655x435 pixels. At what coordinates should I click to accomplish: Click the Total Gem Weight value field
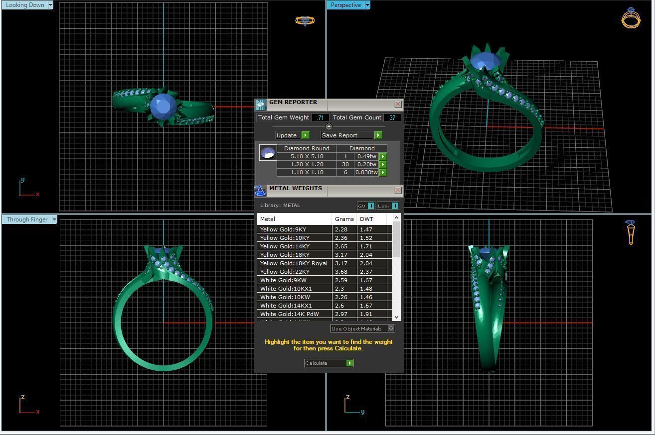(x=320, y=118)
